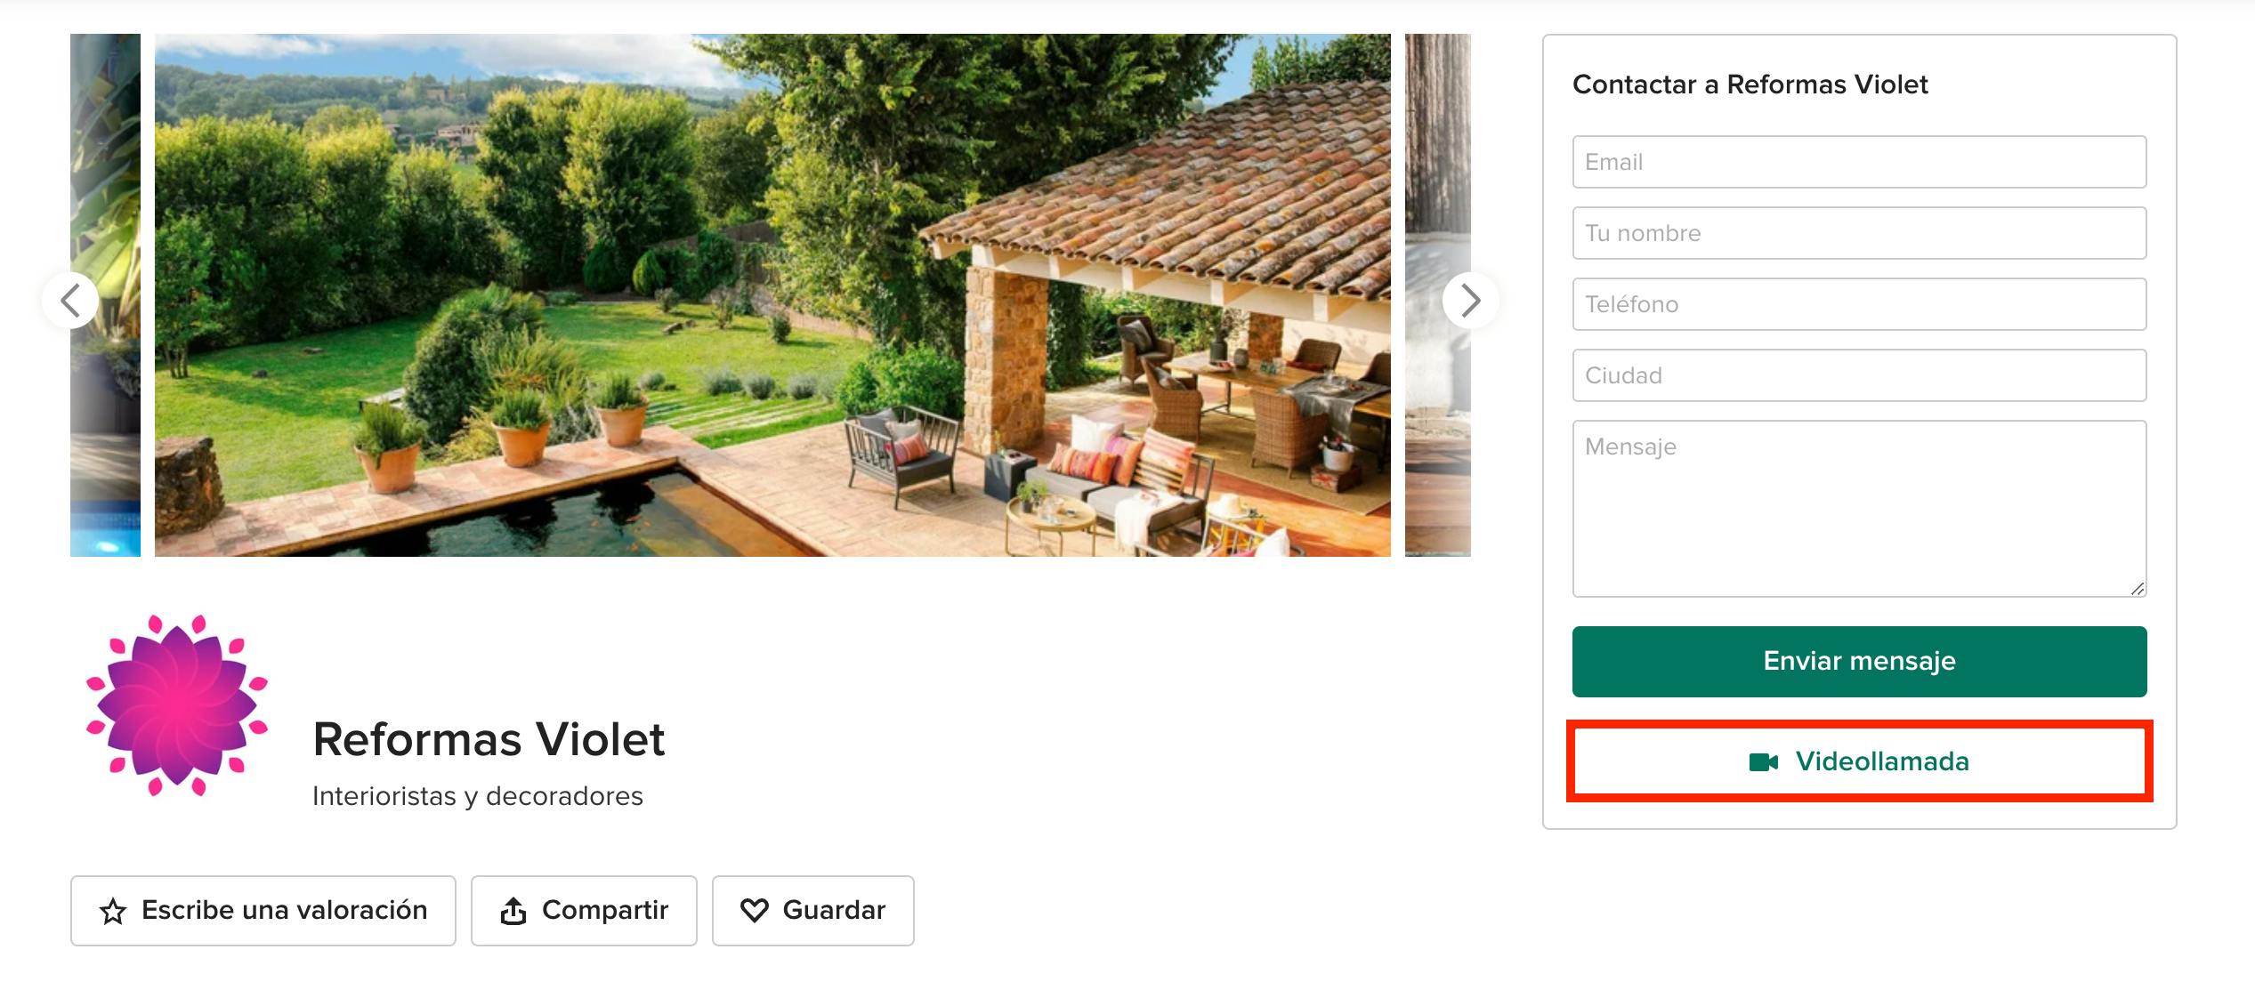Click into the Tu nombre field

pyautogui.click(x=1859, y=233)
